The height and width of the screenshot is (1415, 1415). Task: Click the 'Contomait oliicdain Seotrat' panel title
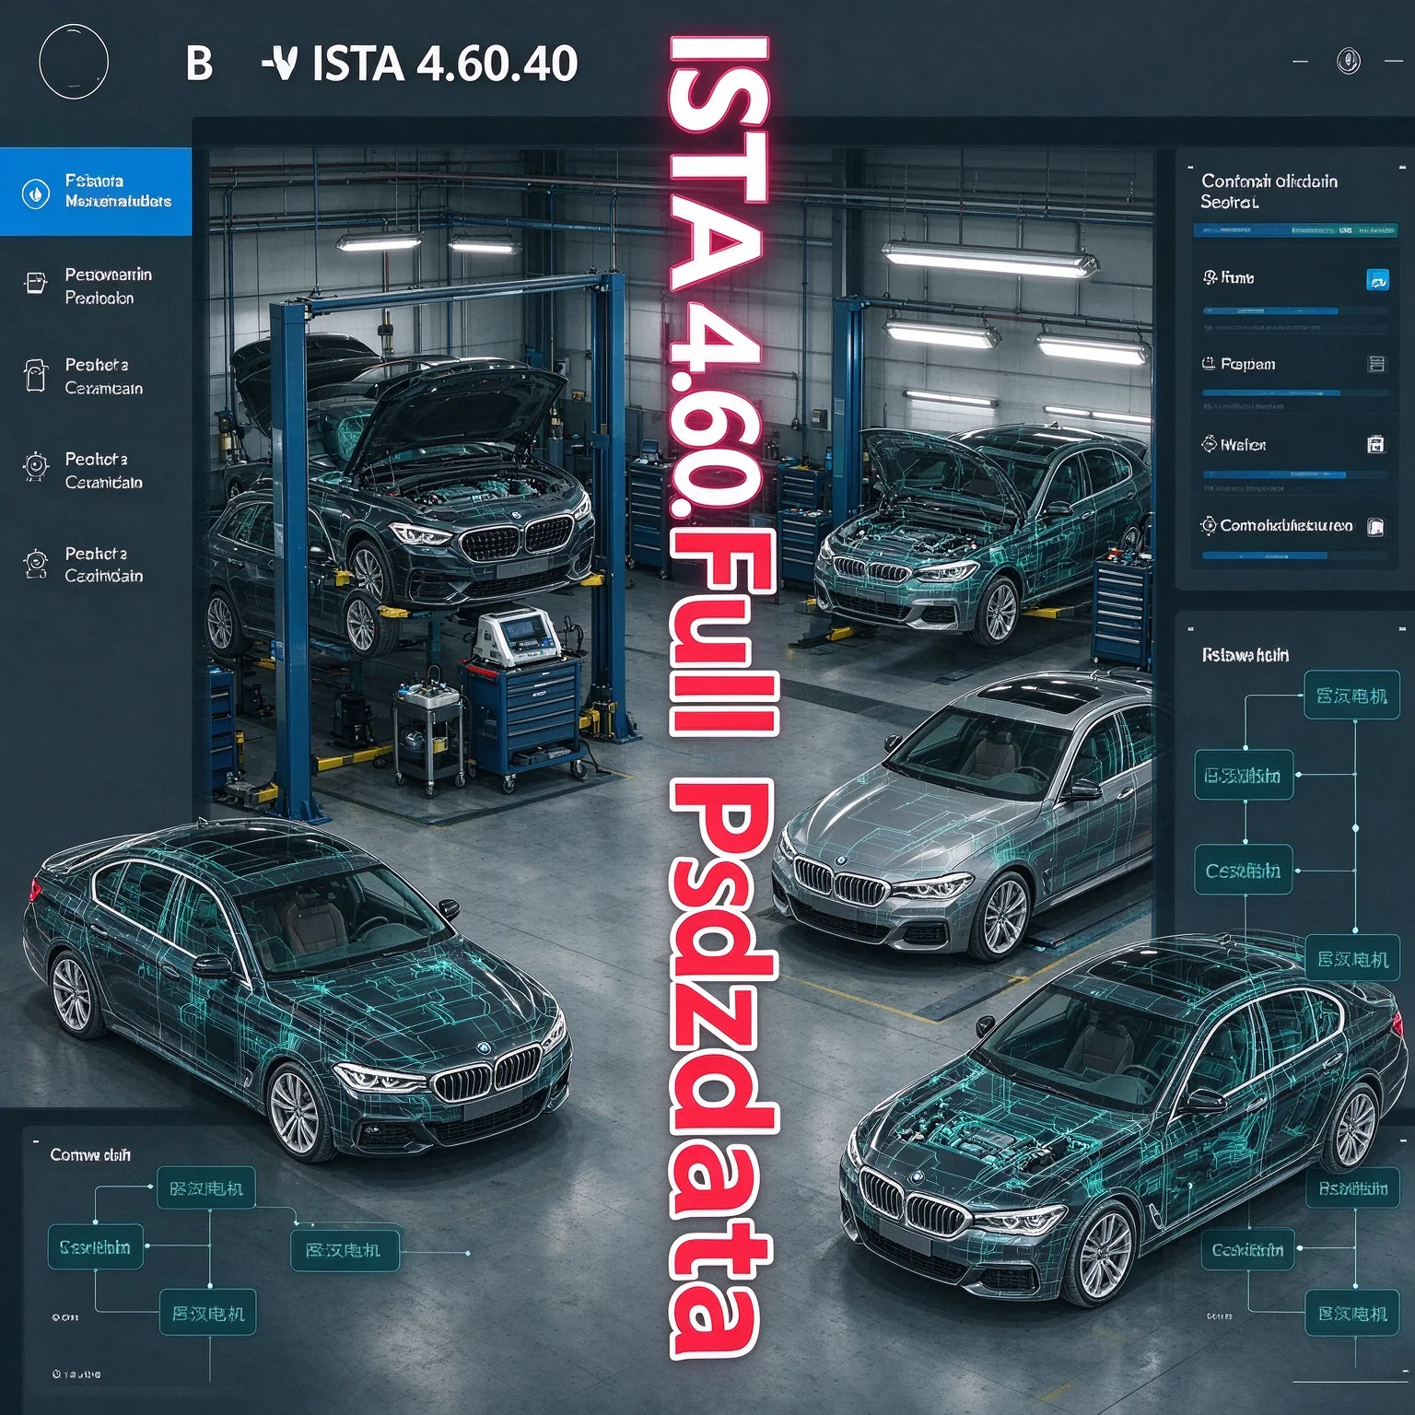(x=1269, y=191)
